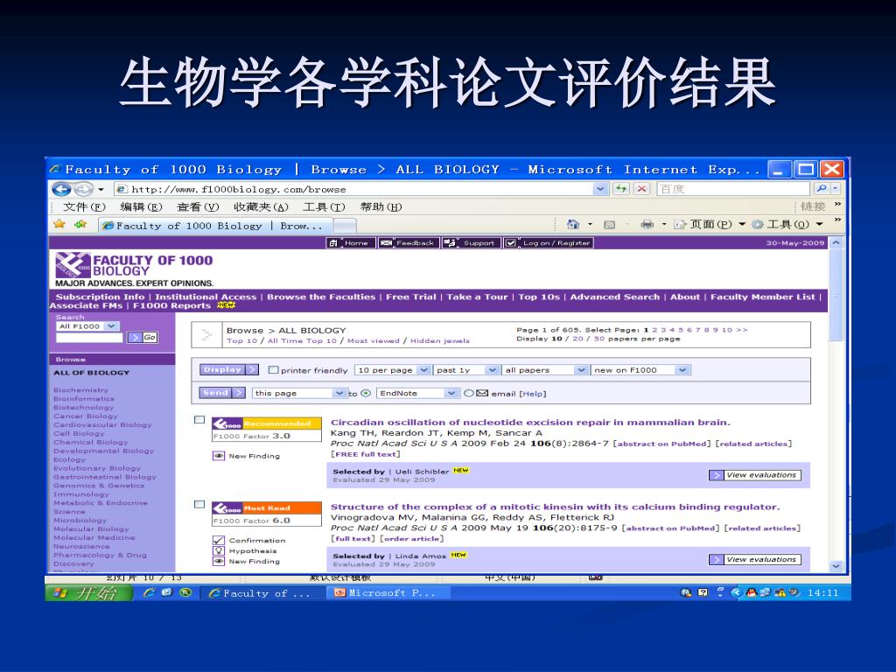Click the browser Forward arrow button
Viewport: 896px width, 672px height.
tap(83, 189)
